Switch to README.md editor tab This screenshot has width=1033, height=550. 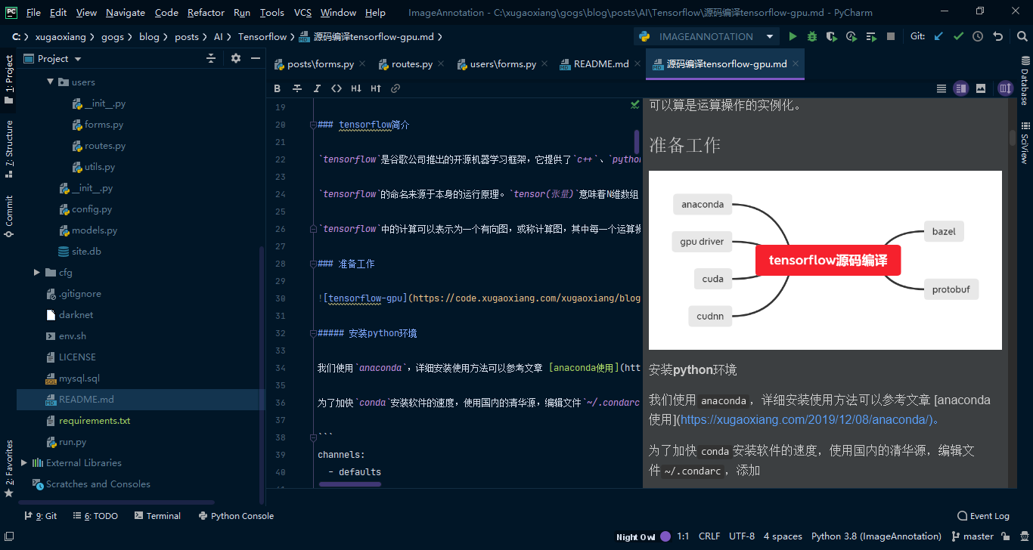tap(601, 64)
